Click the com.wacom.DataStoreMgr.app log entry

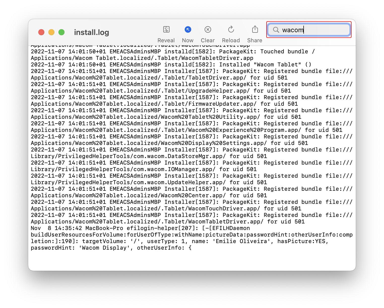(149, 156)
